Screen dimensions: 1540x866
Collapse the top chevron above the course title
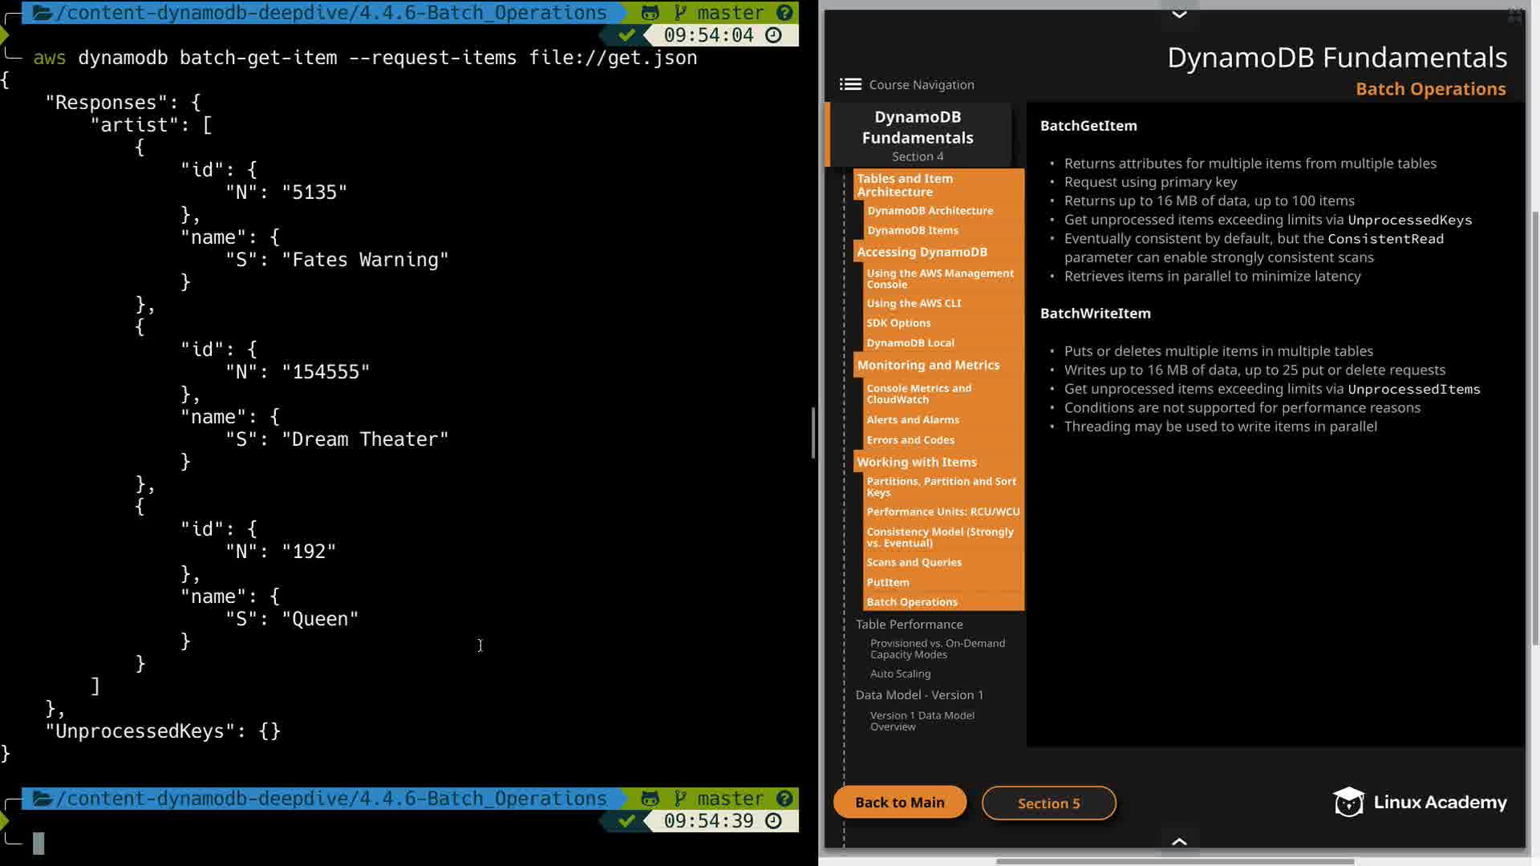pos(1179,14)
